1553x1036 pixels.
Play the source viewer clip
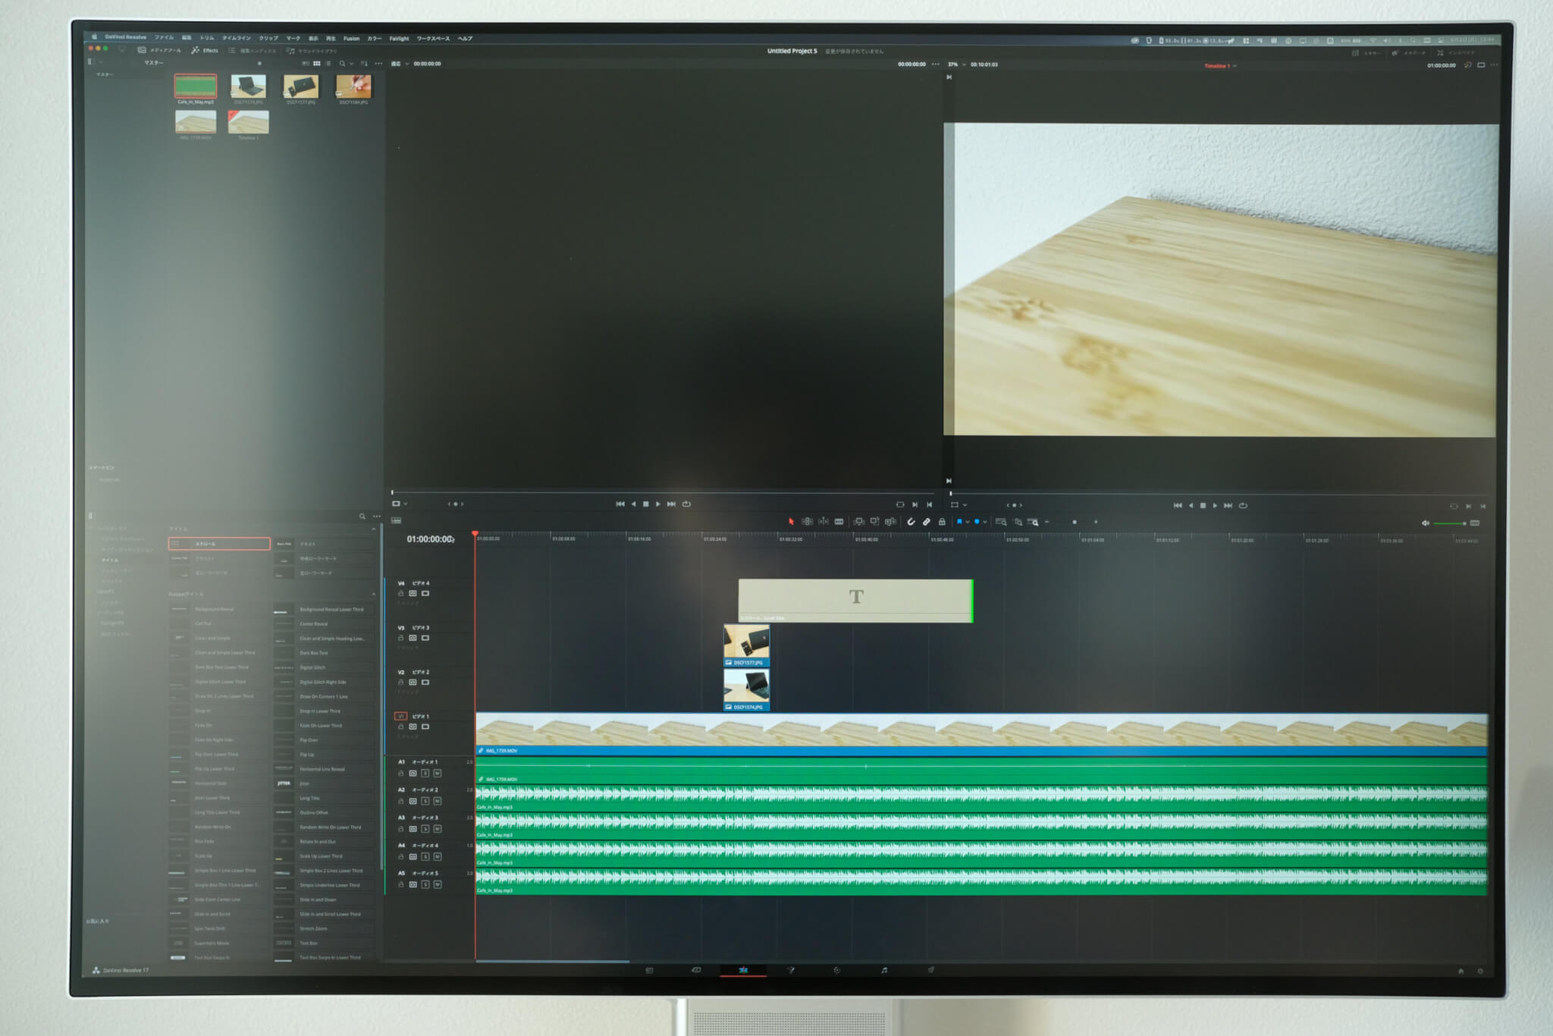click(x=658, y=504)
